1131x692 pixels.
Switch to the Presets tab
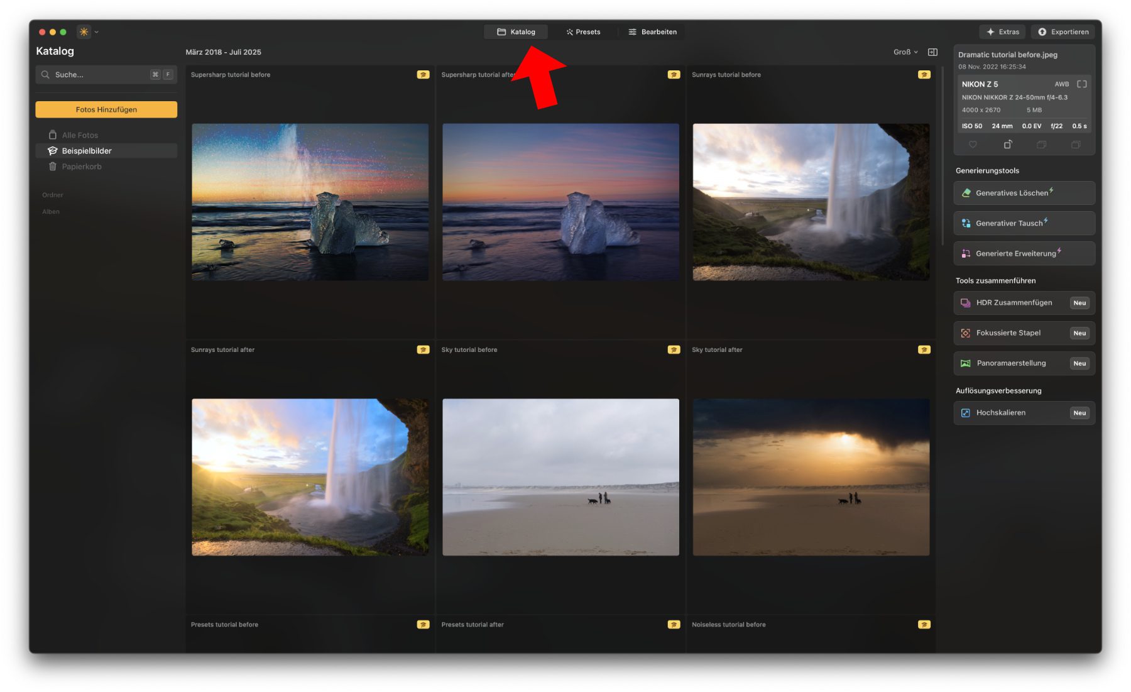[582, 32]
